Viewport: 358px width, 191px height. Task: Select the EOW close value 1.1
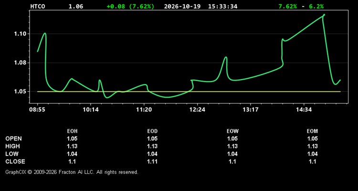tap(232, 161)
